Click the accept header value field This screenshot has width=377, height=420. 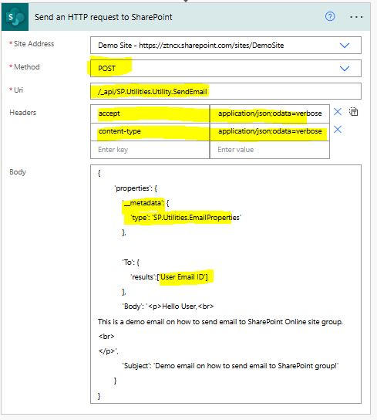tap(270, 113)
